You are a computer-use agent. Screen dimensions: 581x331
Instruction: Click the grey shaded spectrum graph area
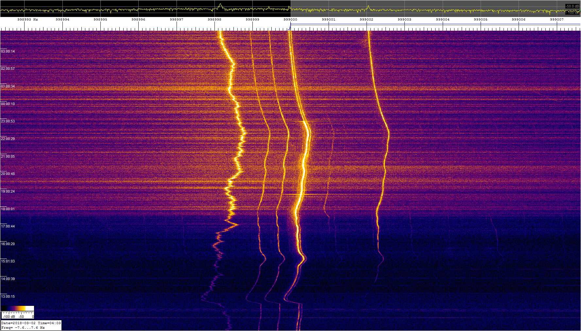(x=436, y=8)
